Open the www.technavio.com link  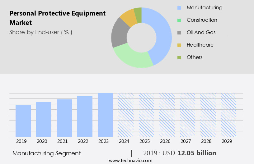click(131, 161)
